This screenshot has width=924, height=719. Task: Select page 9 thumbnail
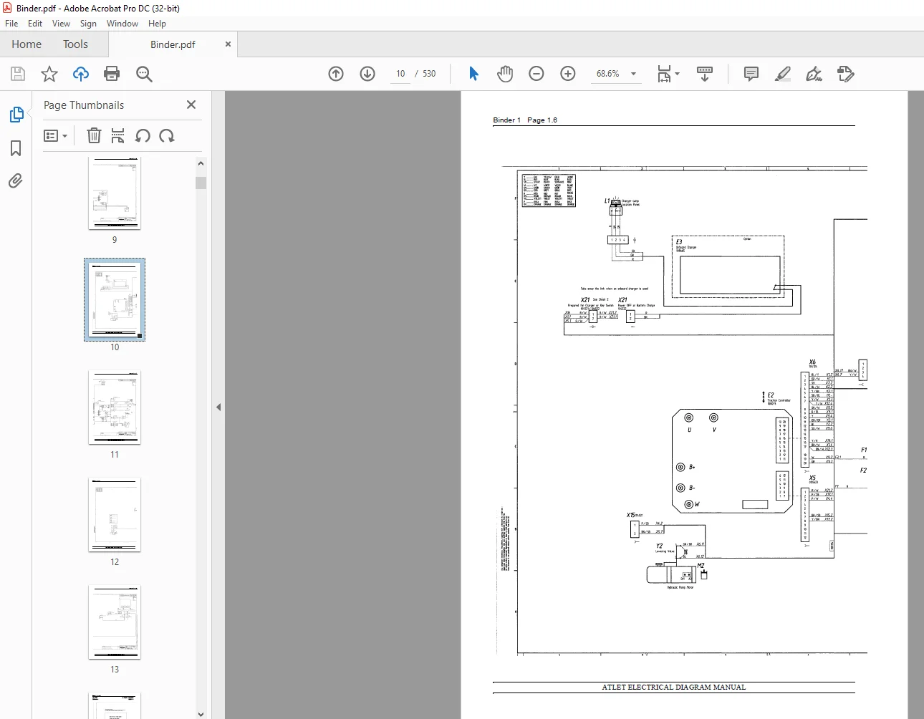115,193
